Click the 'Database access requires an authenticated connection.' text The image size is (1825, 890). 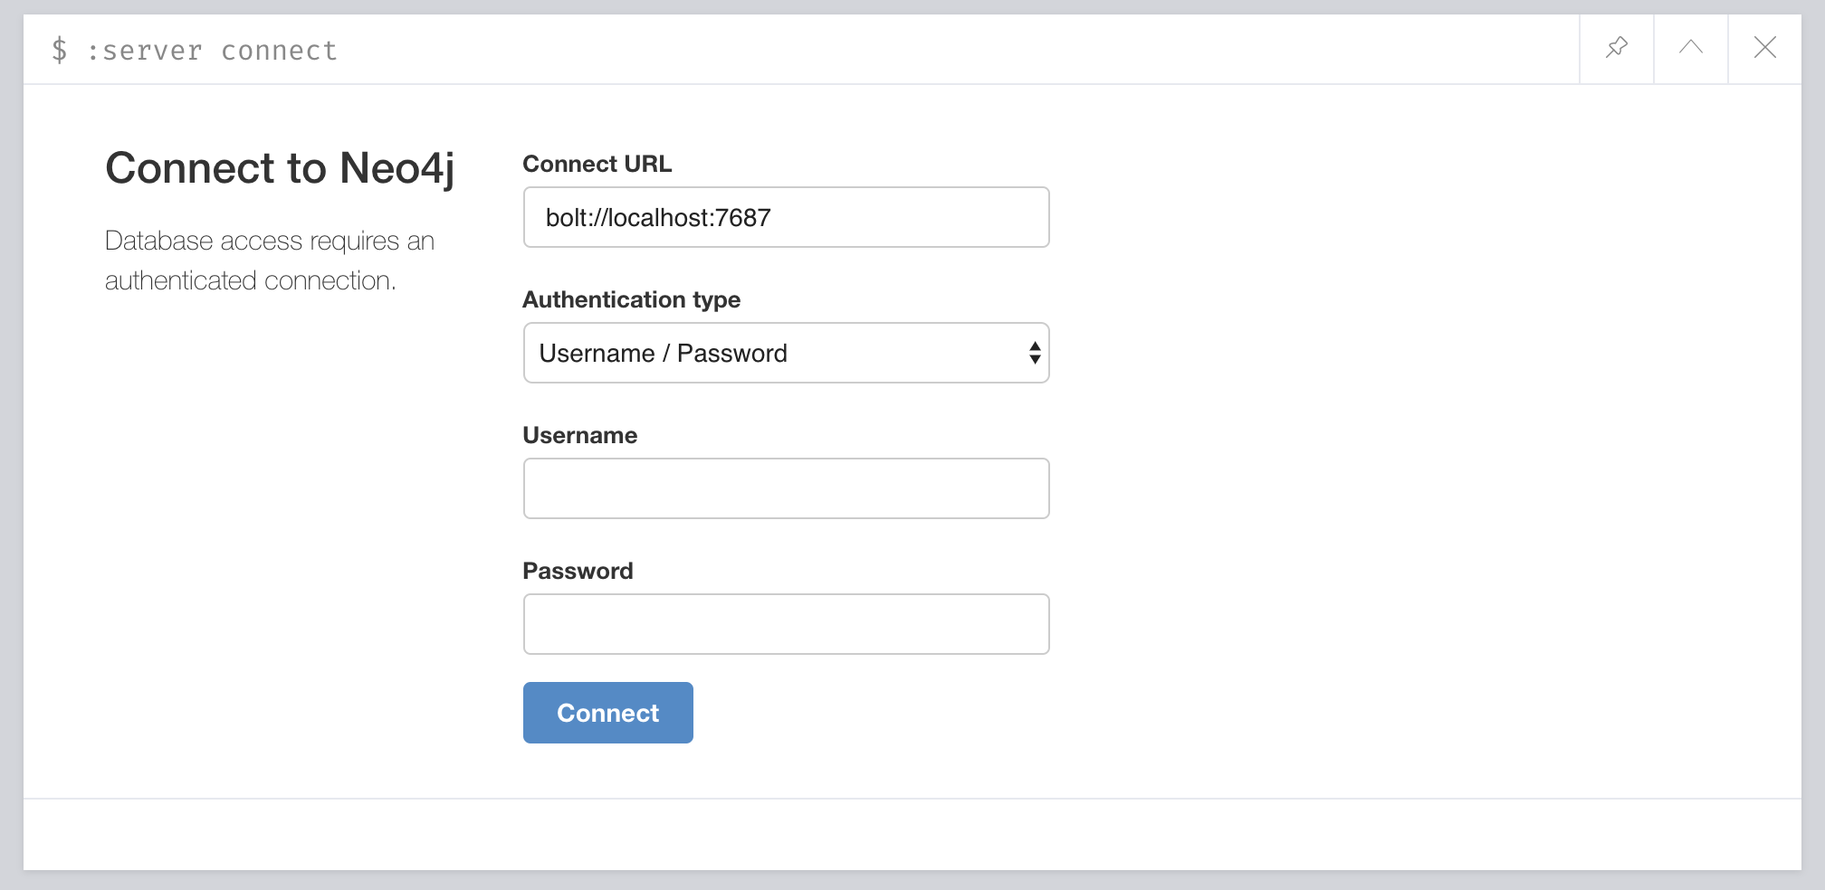(x=270, y=260)
